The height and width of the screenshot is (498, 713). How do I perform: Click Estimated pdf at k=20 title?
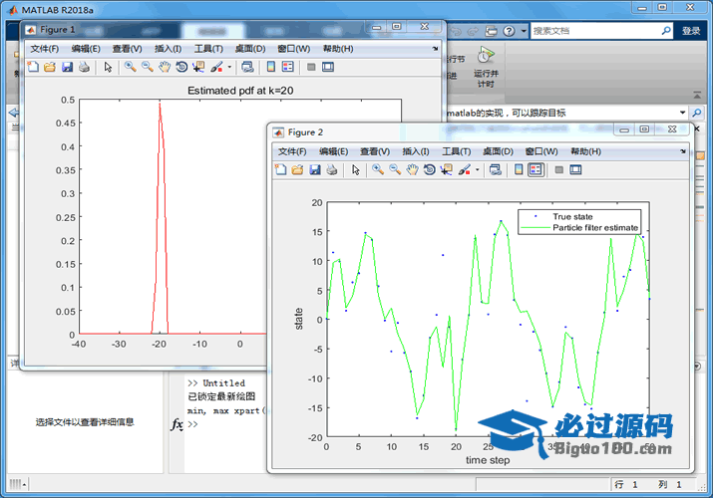[x=240, y=91]
